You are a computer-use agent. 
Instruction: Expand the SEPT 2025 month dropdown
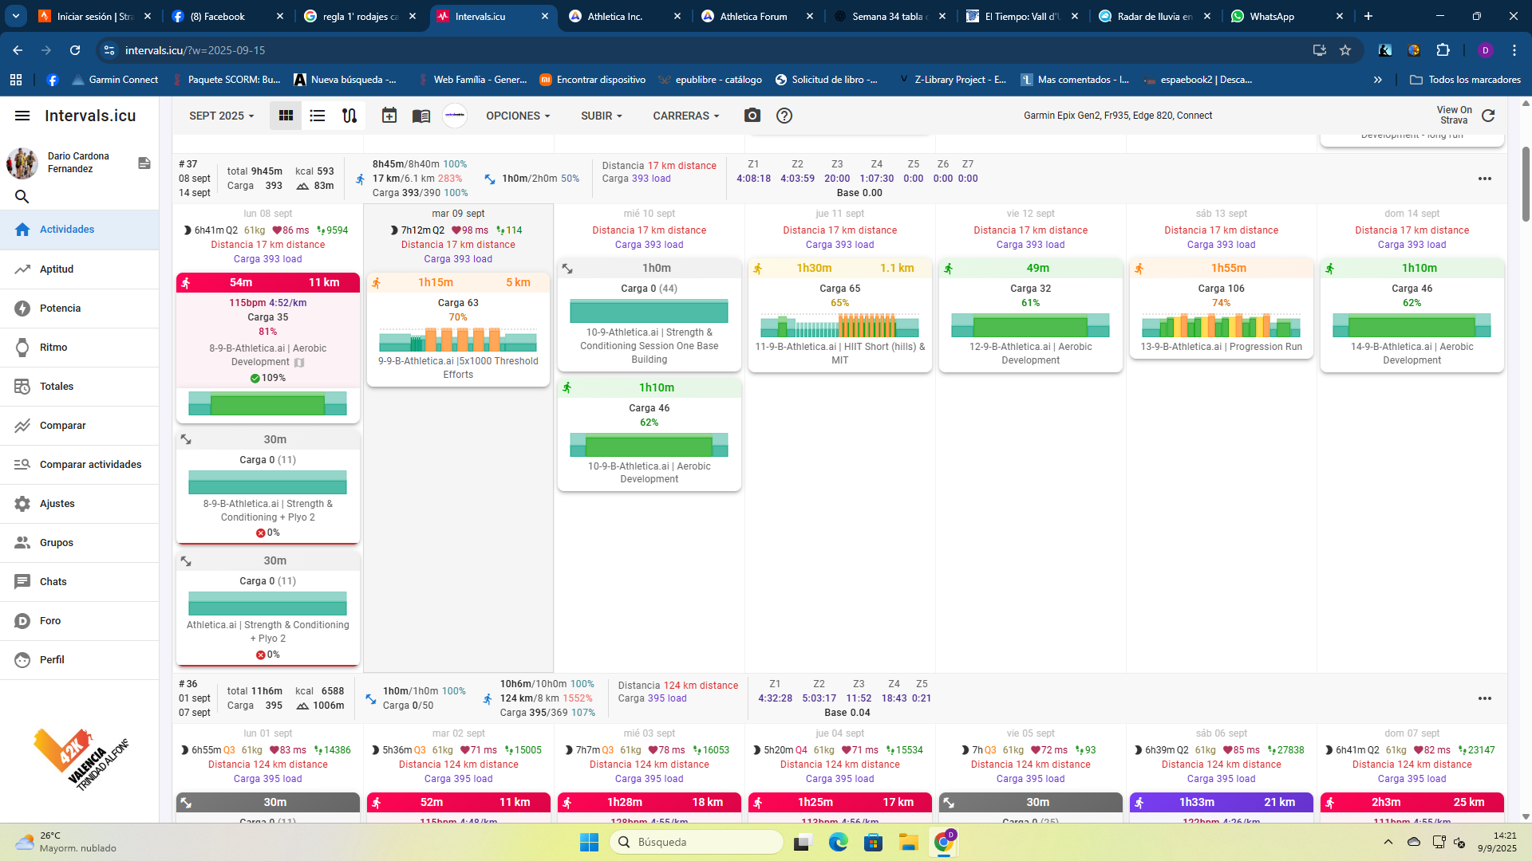[221, 116]
